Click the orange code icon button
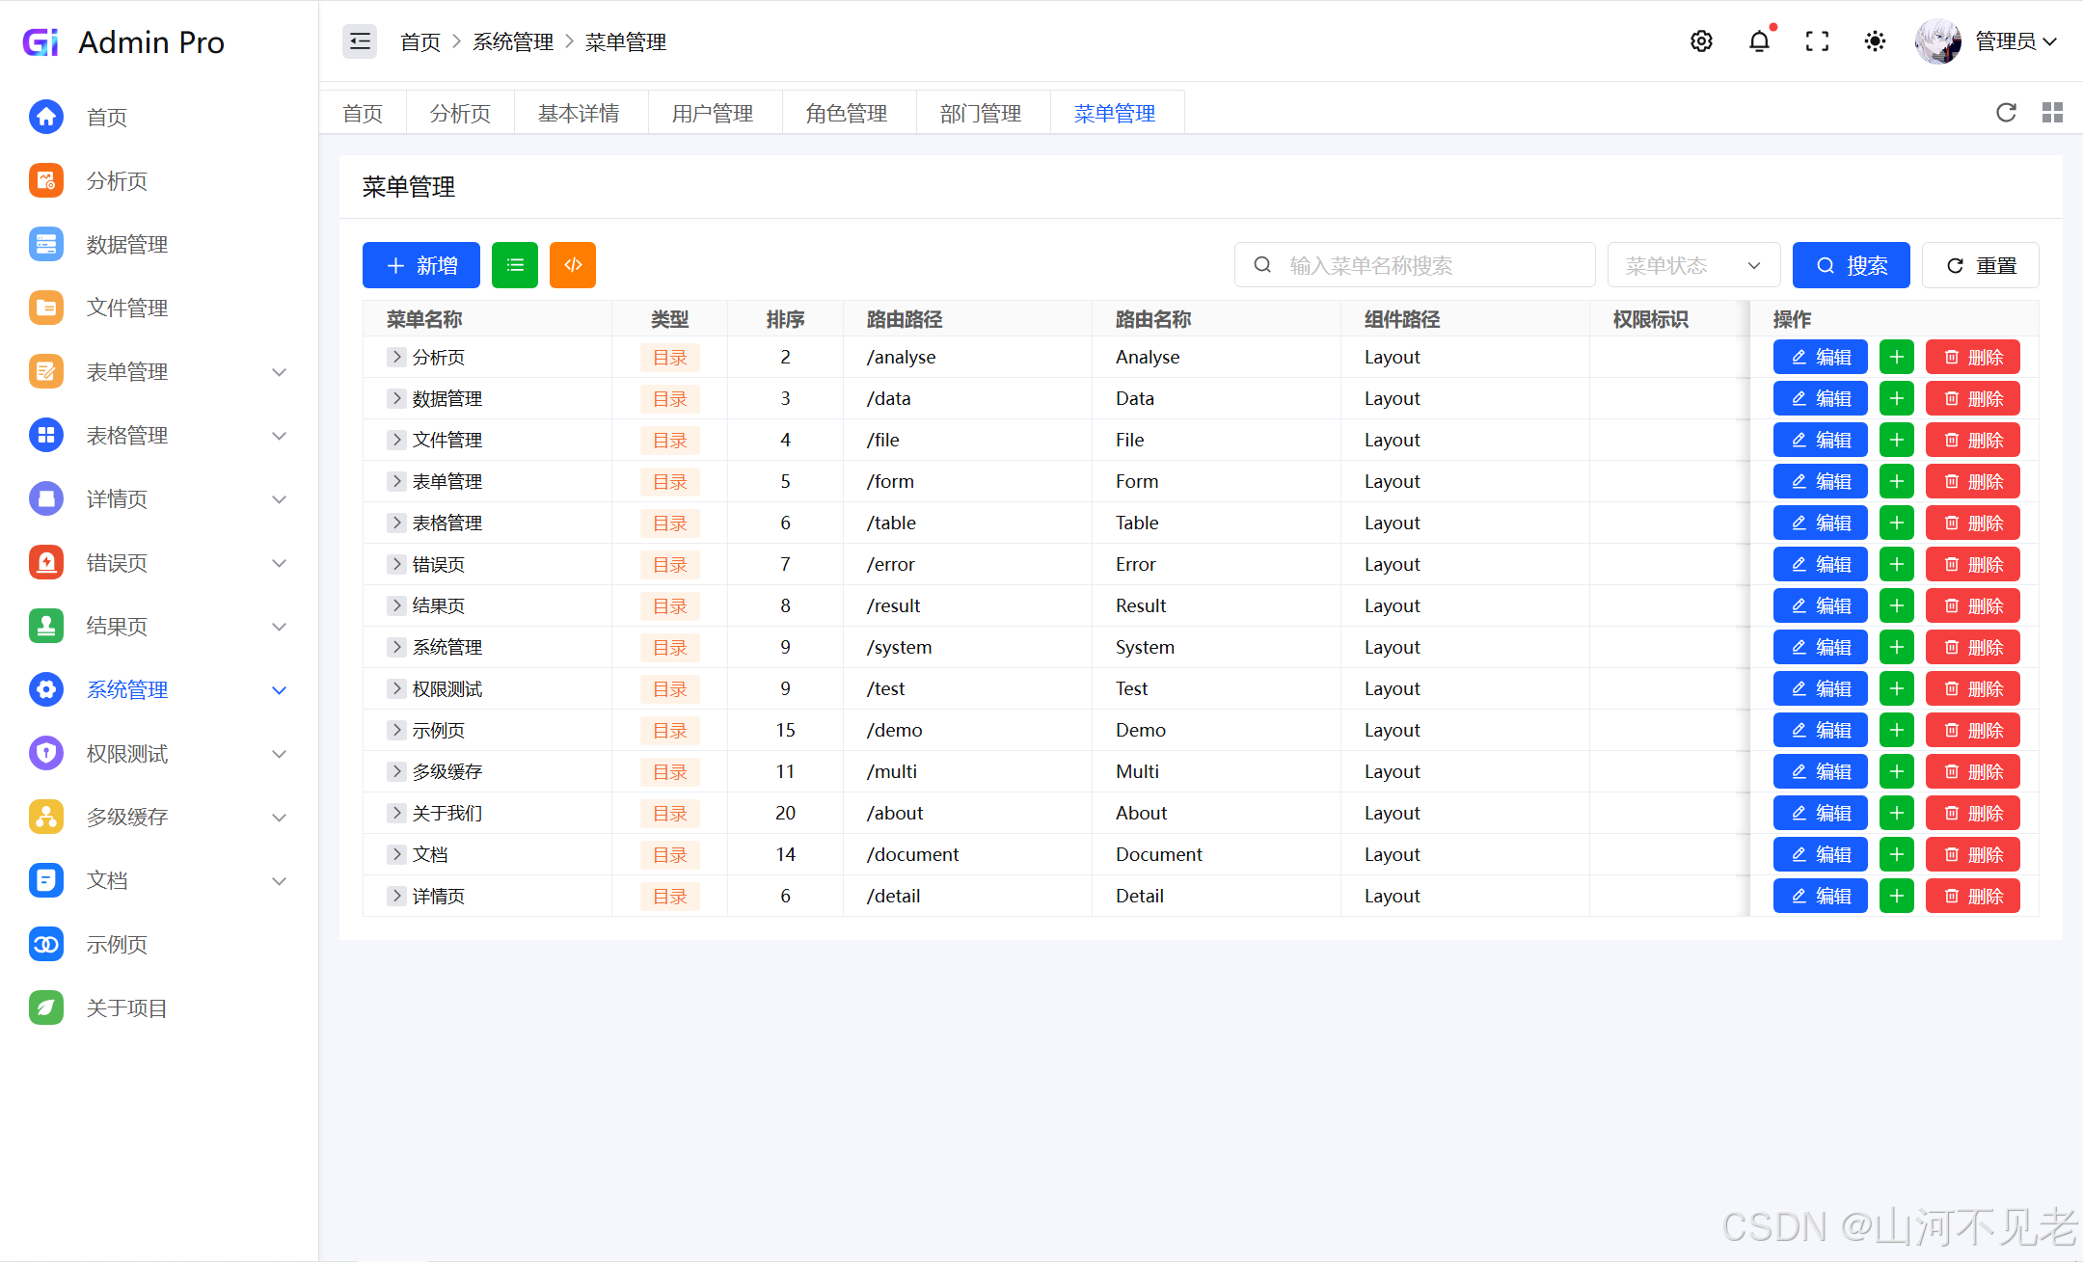Viewport: 2083px width, 1262px height. (573, 265)
